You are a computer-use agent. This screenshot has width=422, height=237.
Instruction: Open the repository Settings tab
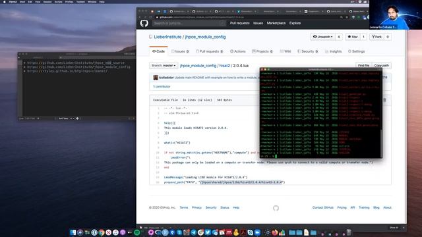(356, 51)
